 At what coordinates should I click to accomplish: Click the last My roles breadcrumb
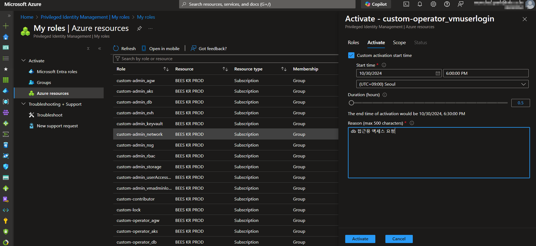tap(146, 17)
